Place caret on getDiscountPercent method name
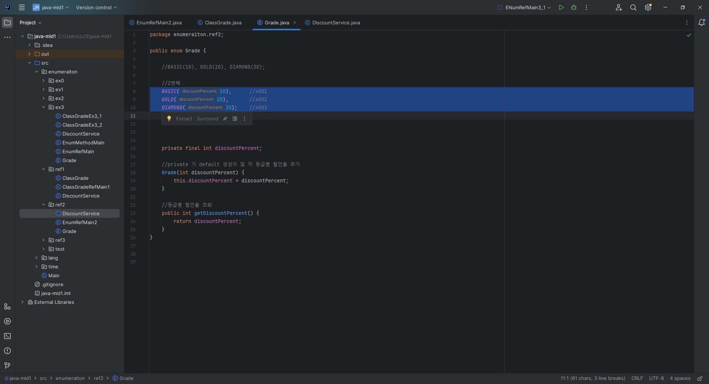 click(220, 213)
